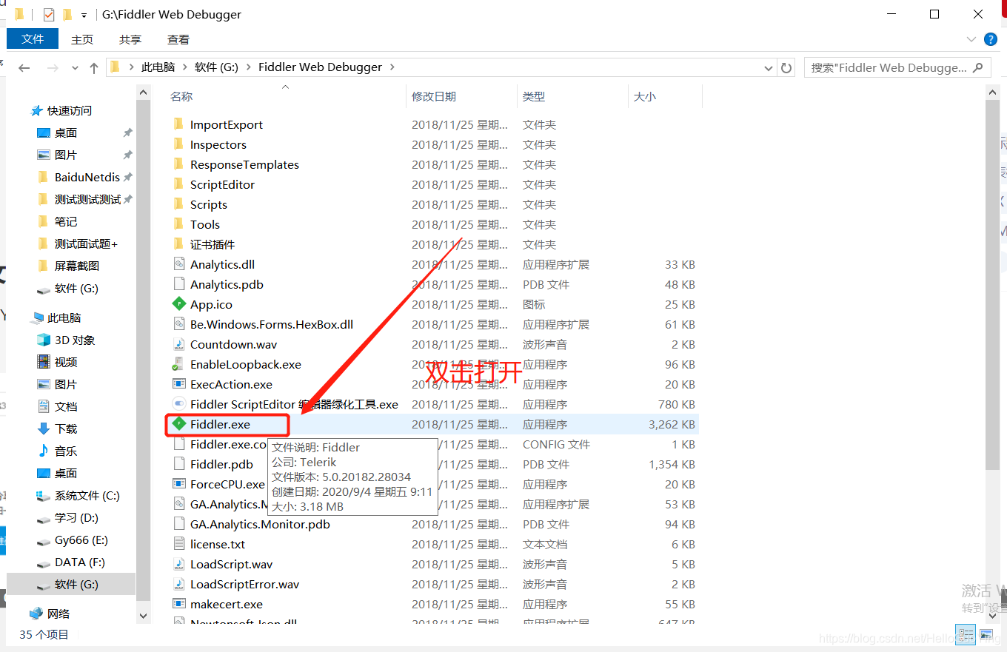Screen dimensions: 1007x652
Task: Select LoadScriptError.wav file
Action: pos(244,584)
